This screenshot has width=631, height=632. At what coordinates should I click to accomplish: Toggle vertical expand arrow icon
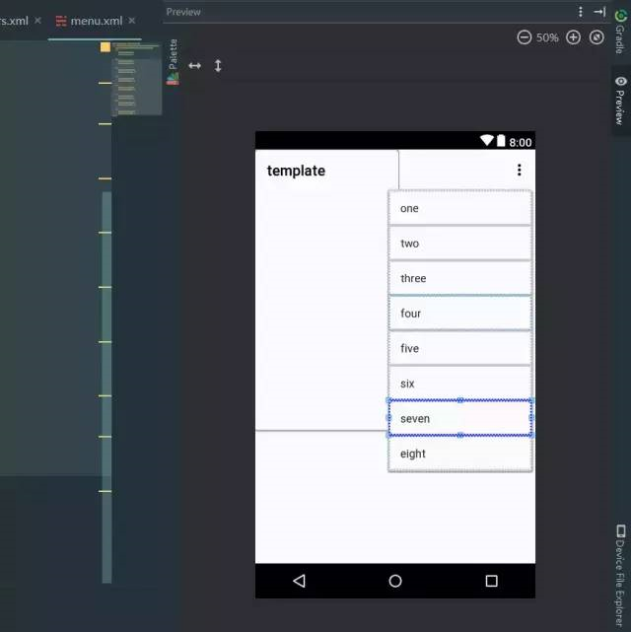pyautogui.click(x=218, y=66)
